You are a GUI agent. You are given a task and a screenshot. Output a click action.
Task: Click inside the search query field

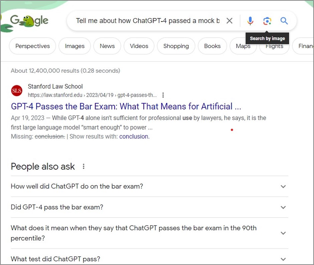[147, 21]
